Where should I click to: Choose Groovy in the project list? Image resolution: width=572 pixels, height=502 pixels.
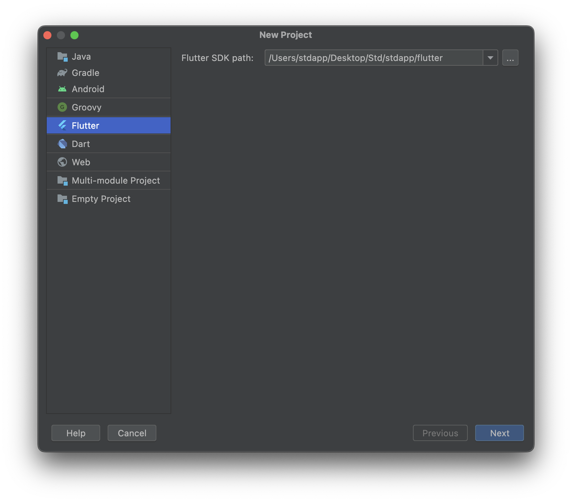click(109, 107)
